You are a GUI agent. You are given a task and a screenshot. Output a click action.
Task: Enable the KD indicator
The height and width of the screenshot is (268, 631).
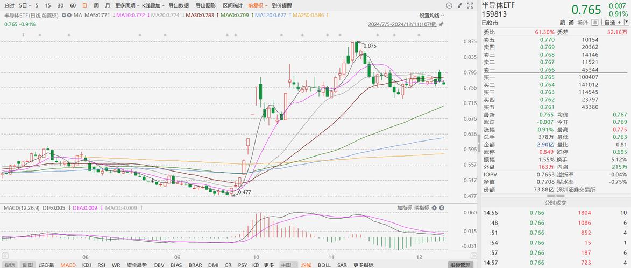pyautogui.click(x=255, y=265)
